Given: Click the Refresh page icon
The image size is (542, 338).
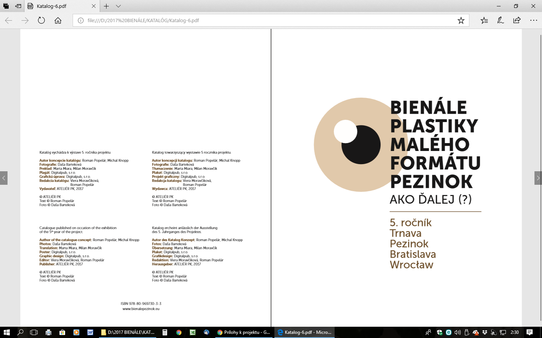Looking at the screenshot, I should 41,21.
